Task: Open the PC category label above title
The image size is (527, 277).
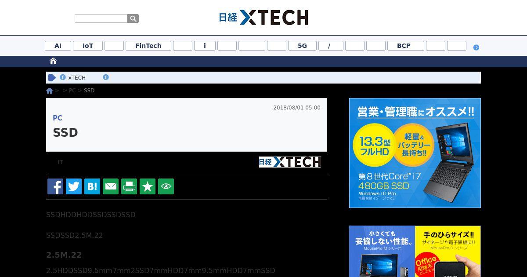Action: click(58, 118)
